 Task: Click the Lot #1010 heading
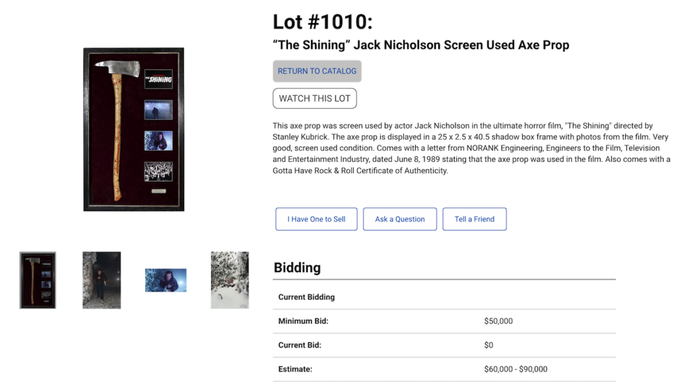point(322,22)
